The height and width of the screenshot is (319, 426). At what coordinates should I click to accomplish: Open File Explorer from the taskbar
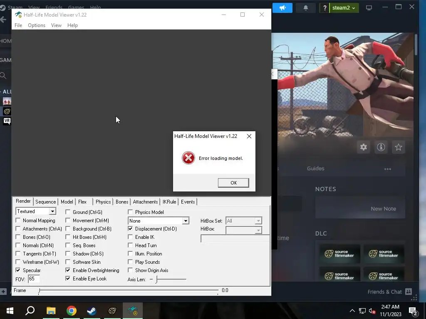click(51, 311)
